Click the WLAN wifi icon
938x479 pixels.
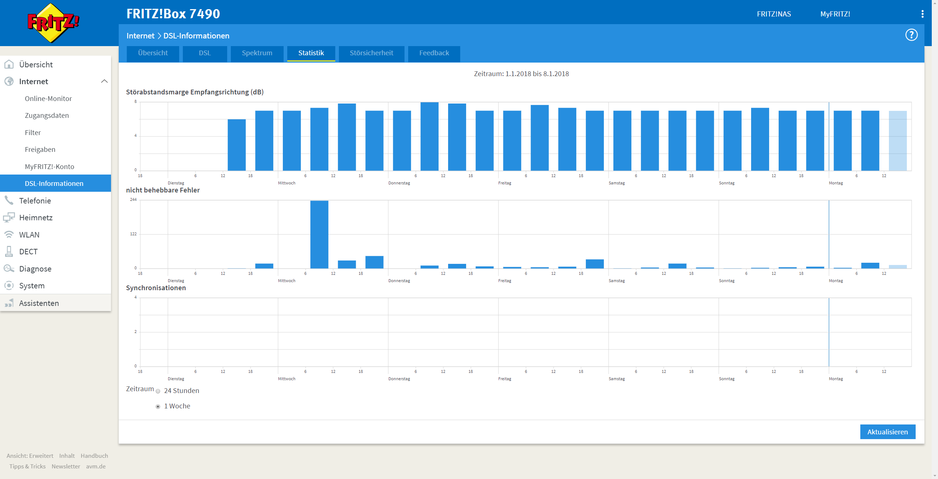click(9, 235)
